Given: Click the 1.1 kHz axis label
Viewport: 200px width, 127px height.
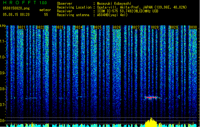Looking at the screenshot, I should point(3,41).
